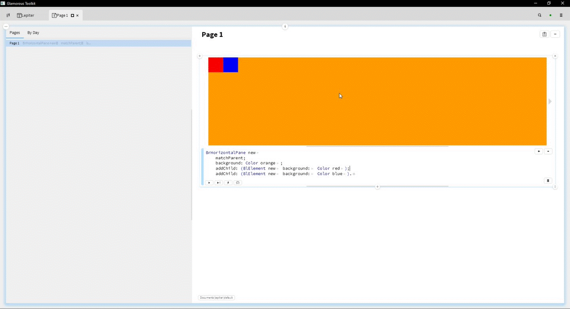Open the hamburger menu in top bar
The height and width of the screenshot is (309, 570).
click(x=561, y=15)
